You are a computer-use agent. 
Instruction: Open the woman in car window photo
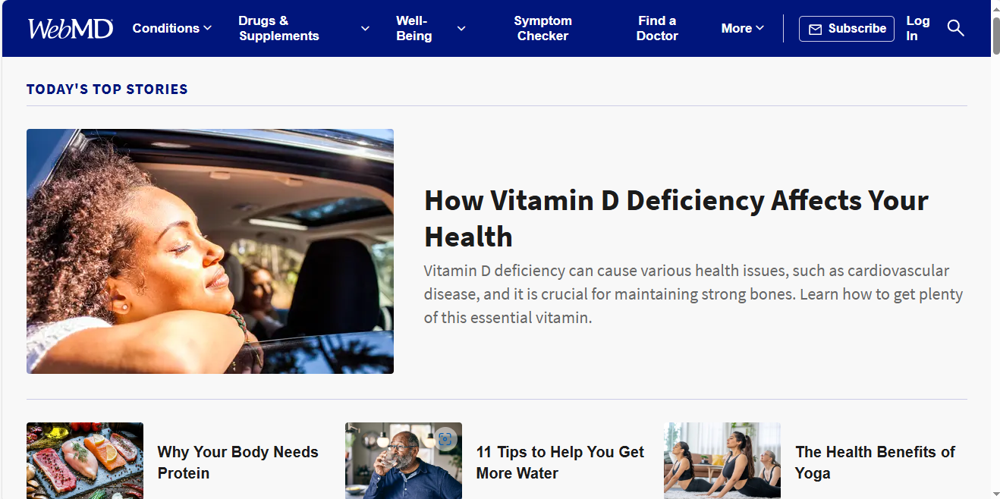tap(210, 251)
